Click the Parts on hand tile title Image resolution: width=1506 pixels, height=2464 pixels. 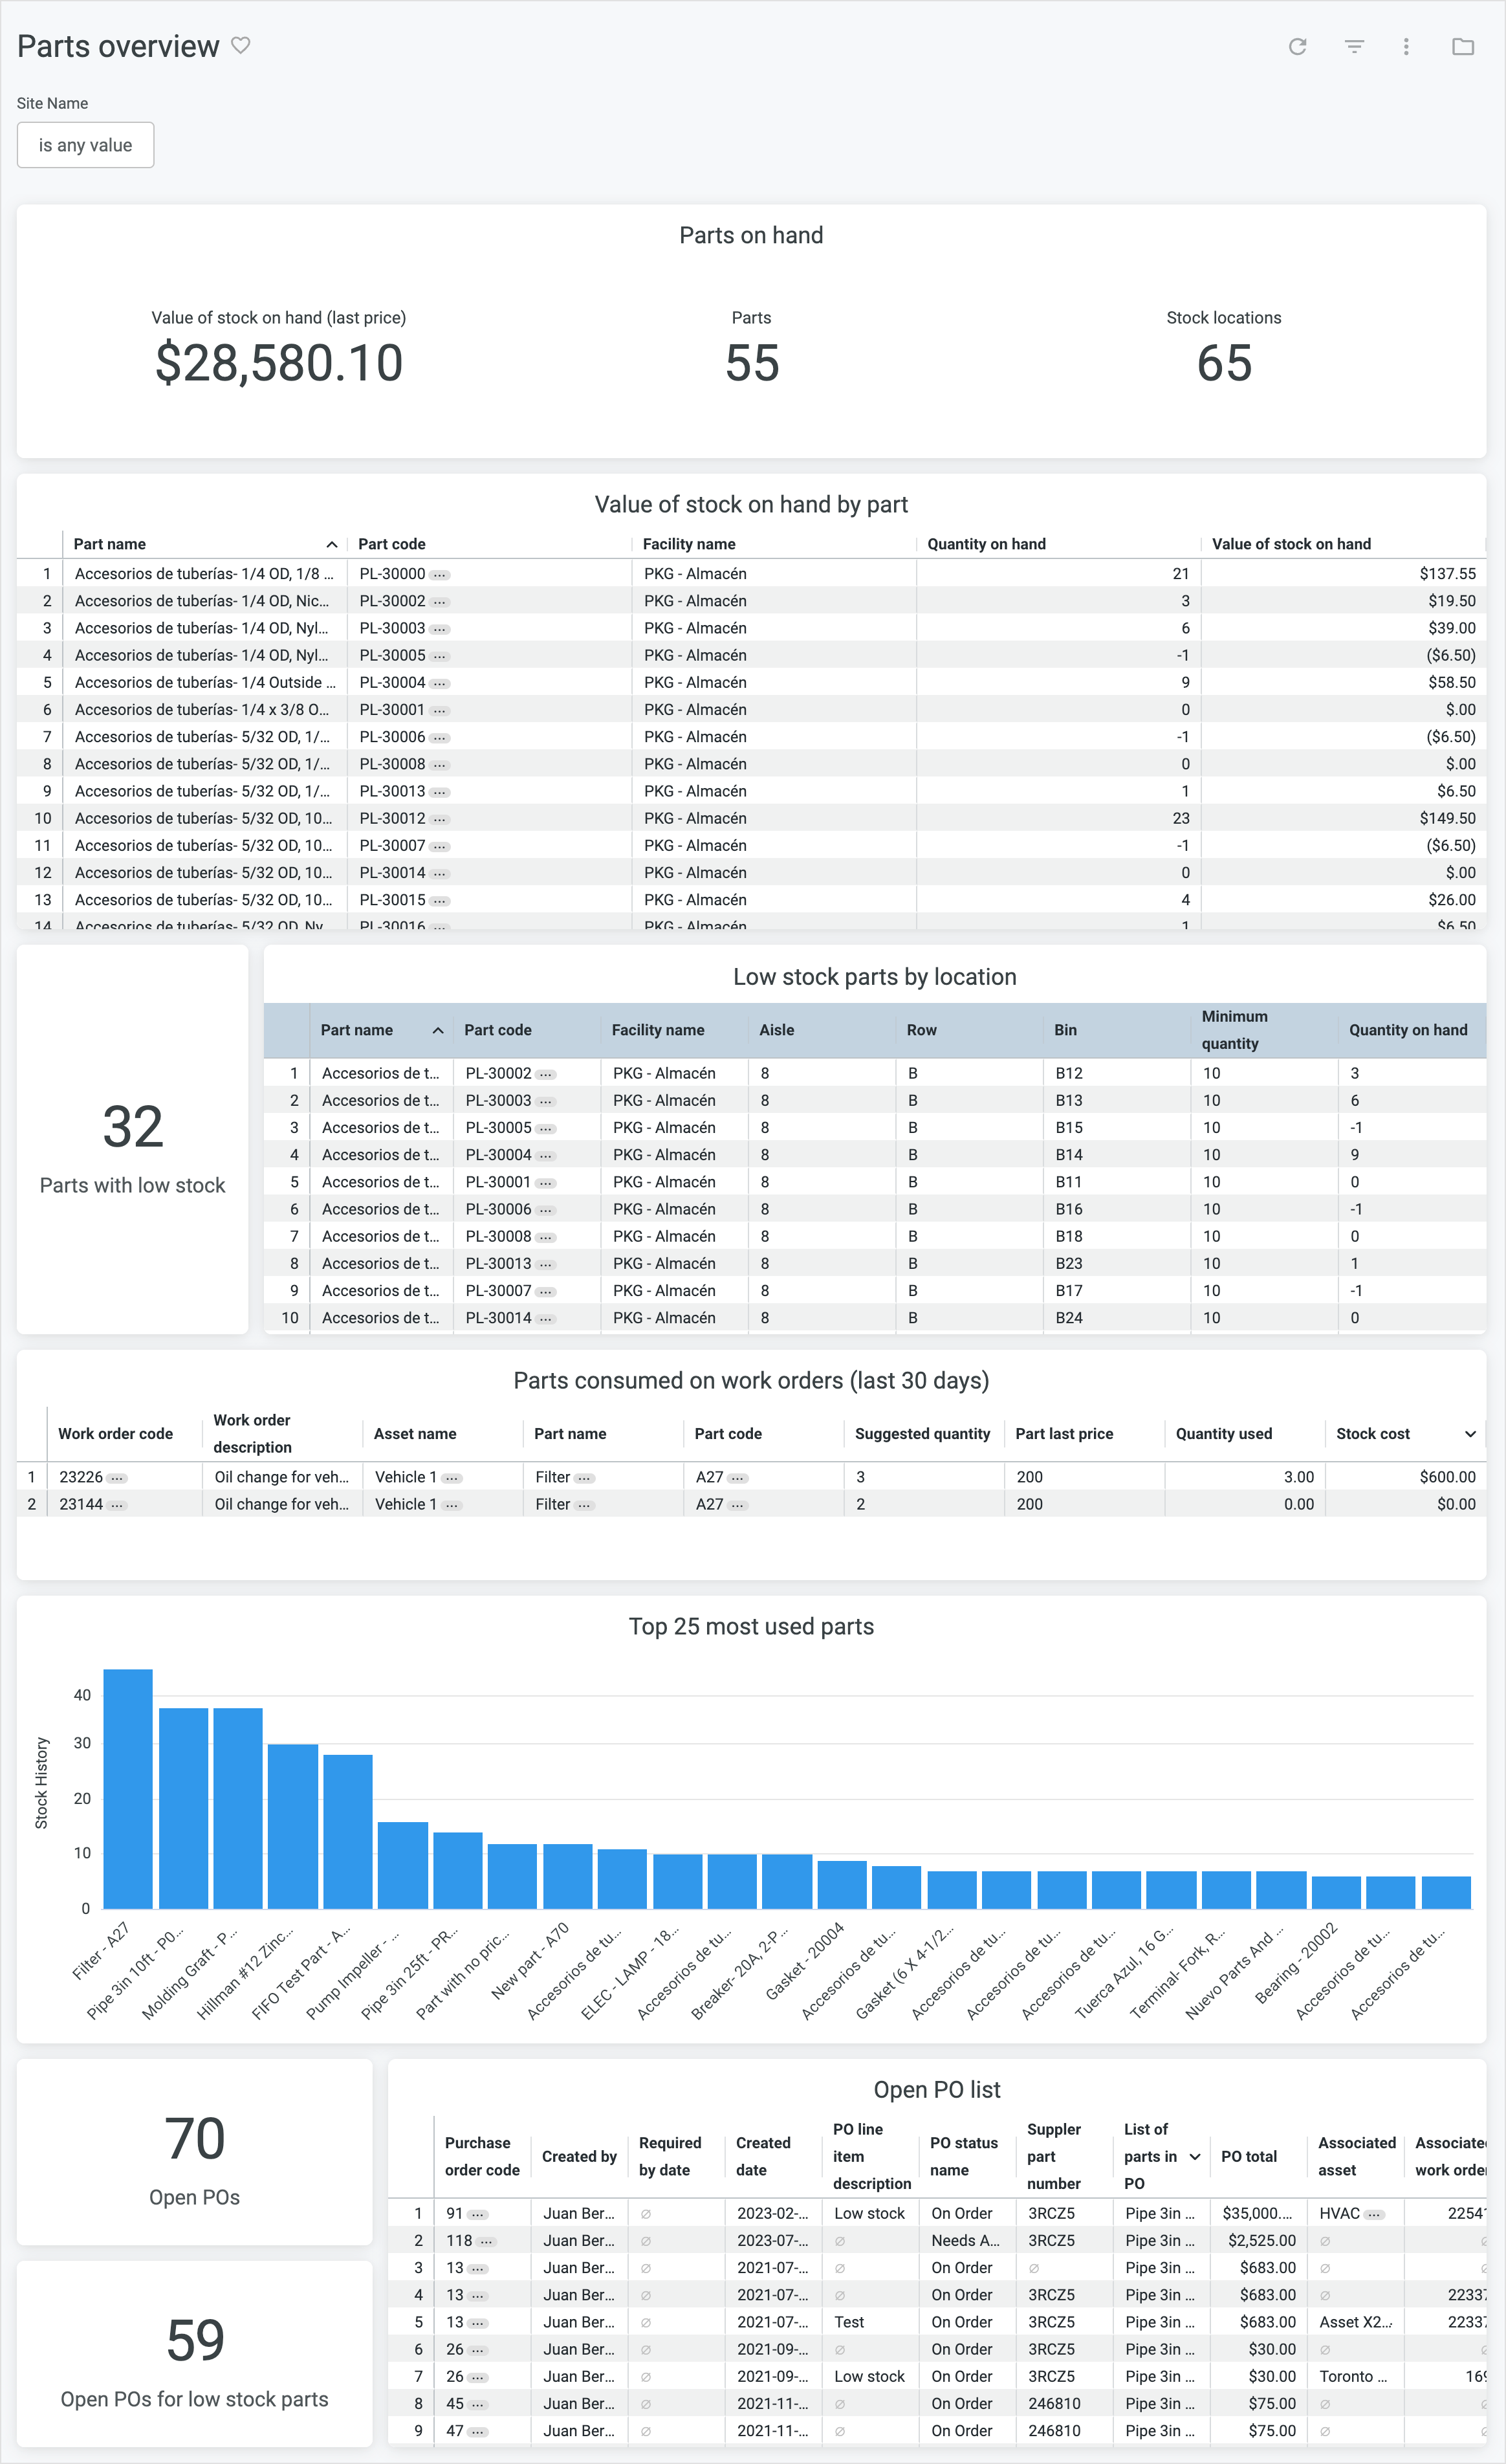pos(751,235)
